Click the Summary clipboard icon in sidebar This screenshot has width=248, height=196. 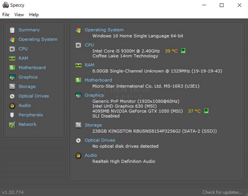pyautogui.click(x=12, y=30)
